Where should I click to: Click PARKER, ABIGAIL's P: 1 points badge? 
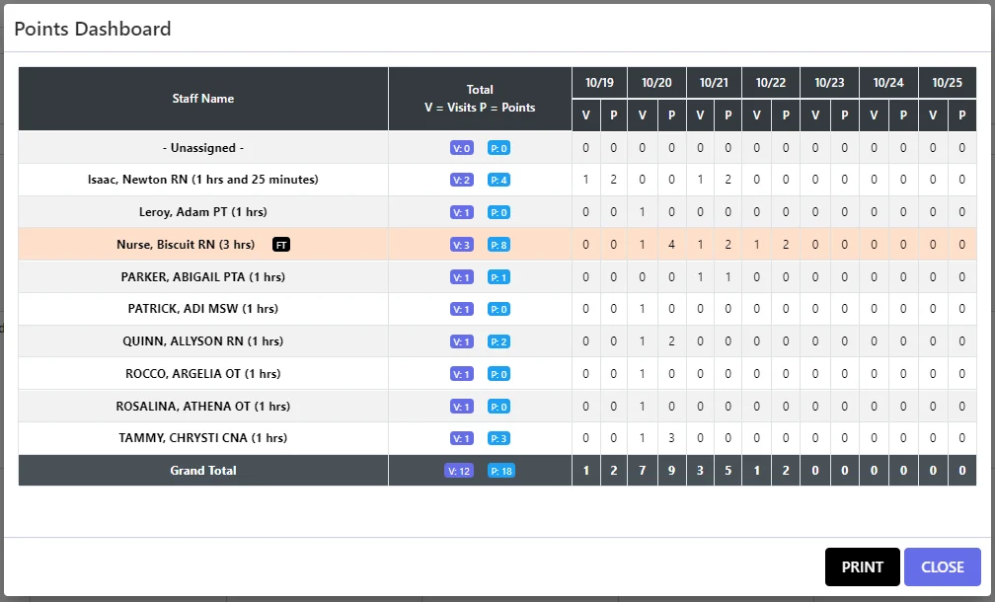[498, 277]
